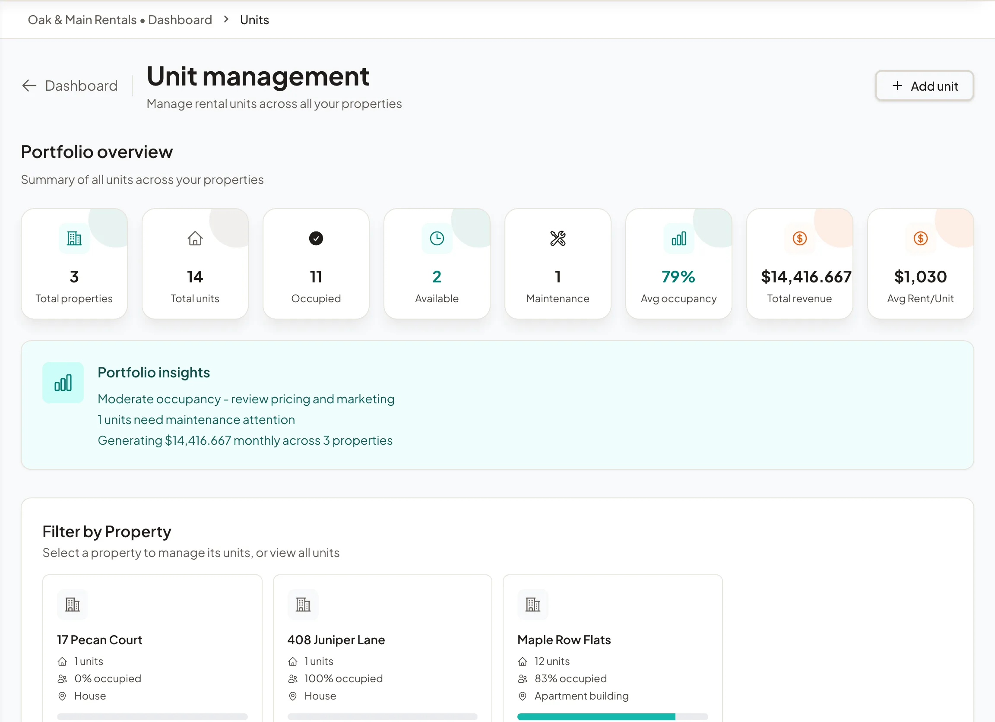Click the building icon for Maple Row Flats
Viewport: 995px width, 722px height.
click(533, 605)
